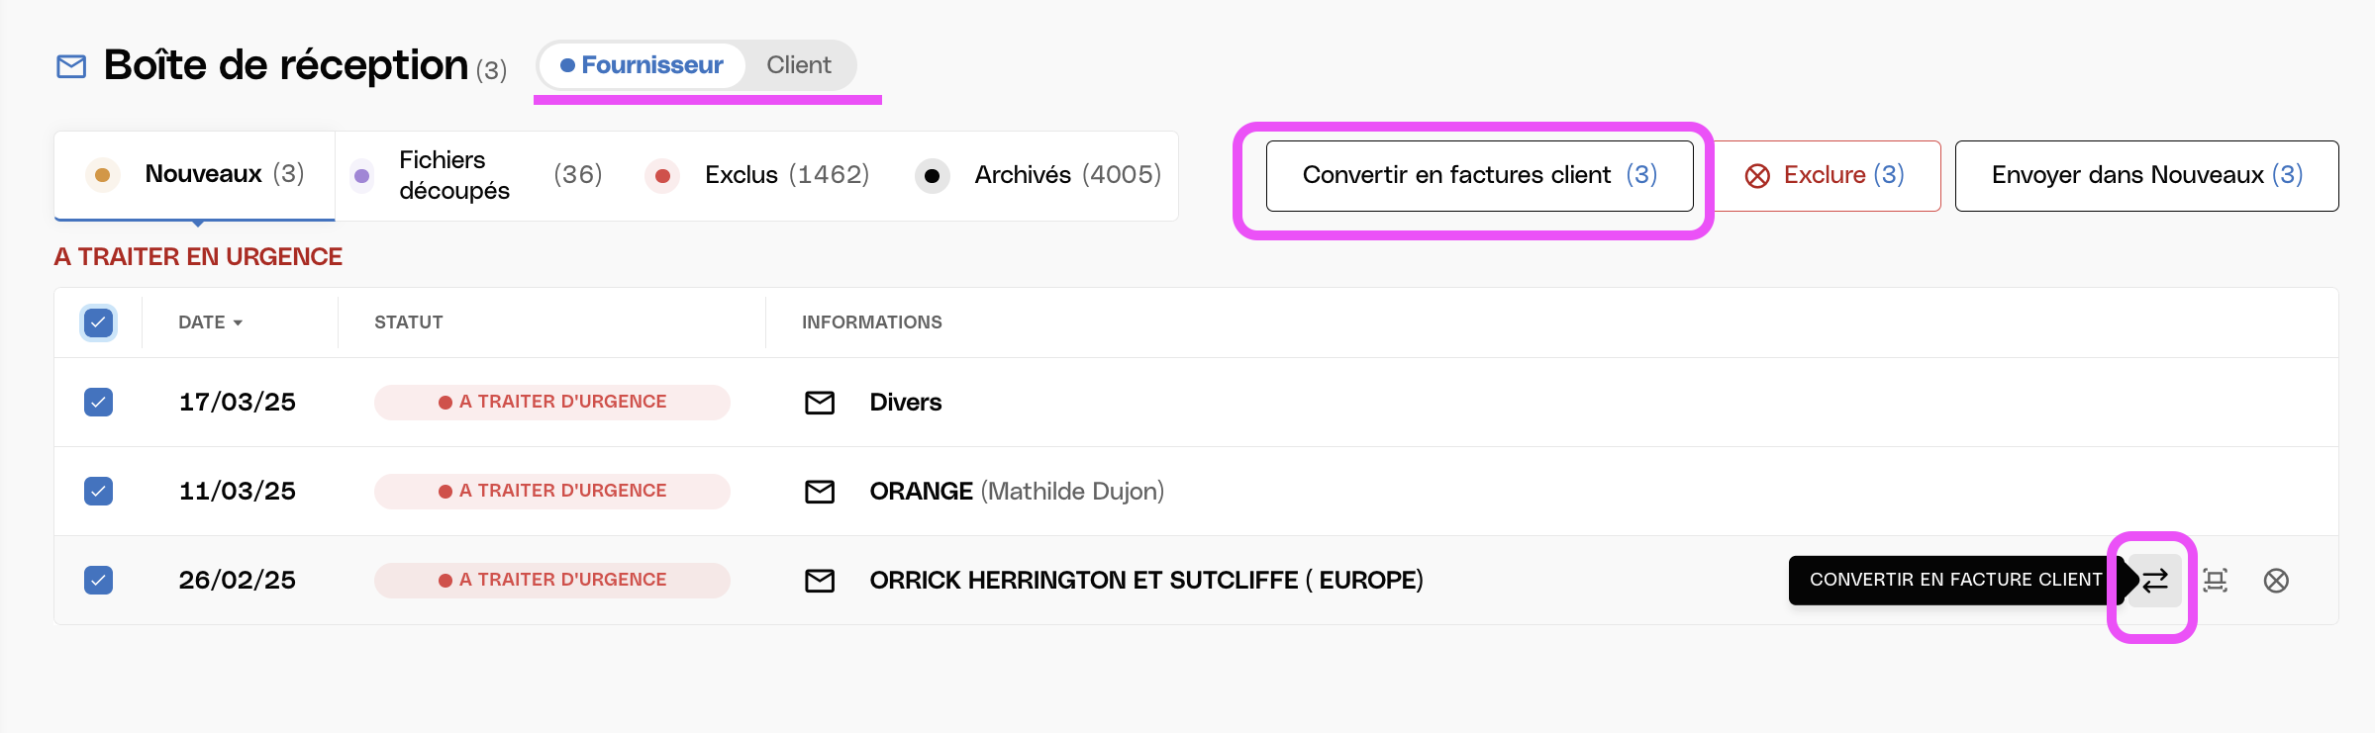Sort by the DATE column arrow
Screen dimensions: 2375x733
pos(238,323)
